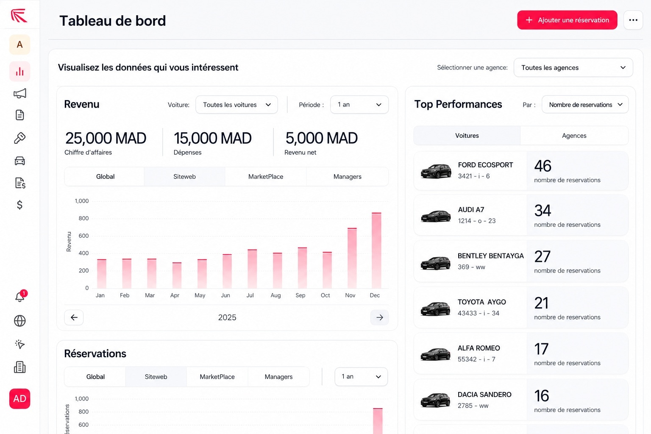Viewport: 651px width, 434px height.
Task: Open the car fleet sidebar icon
Action: click(19, 161)
